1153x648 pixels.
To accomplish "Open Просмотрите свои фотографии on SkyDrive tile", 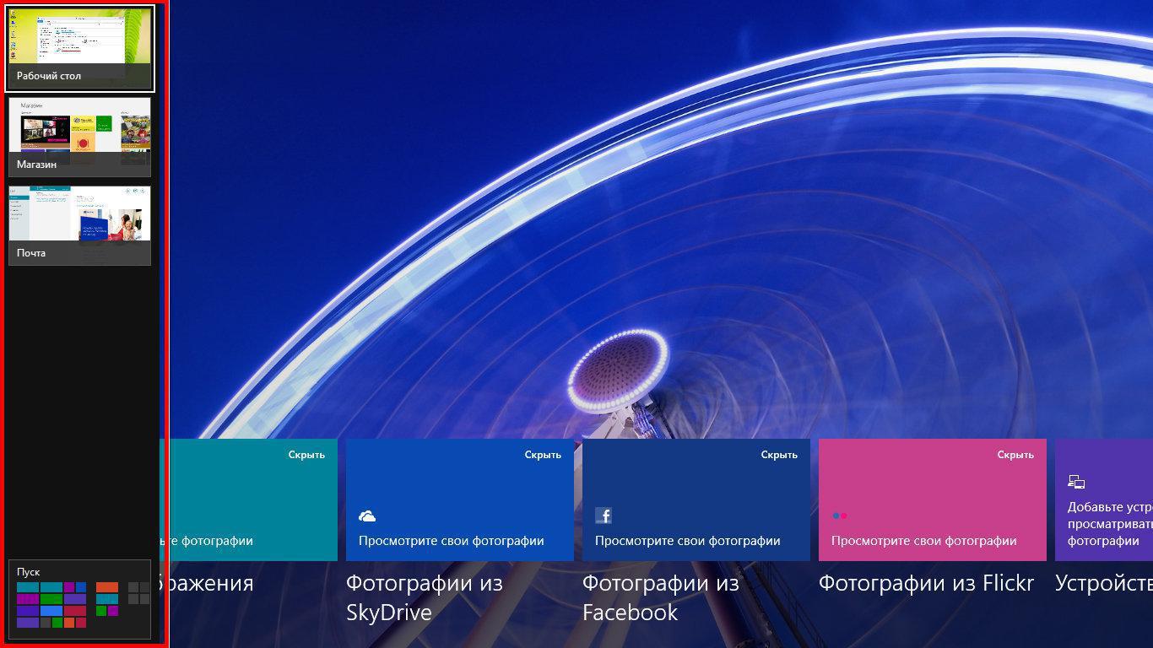I will click(x=452, y=541).
